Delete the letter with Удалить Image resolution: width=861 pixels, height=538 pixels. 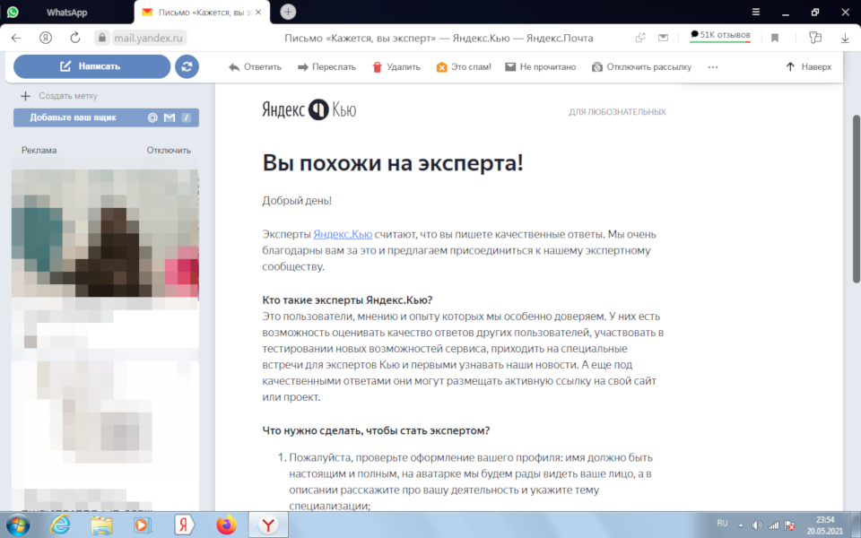coord(396,67)
